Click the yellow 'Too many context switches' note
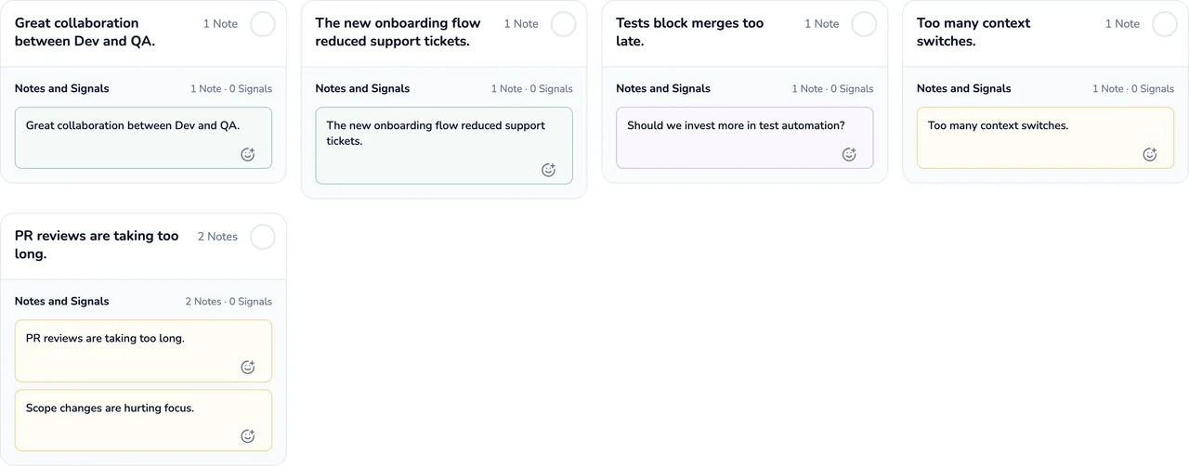The height and width of the screenshot is (466, 1189). pos(1045,137)
